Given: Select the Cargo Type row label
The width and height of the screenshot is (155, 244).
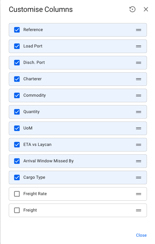Looking at the screenshot, I should [34, 177].
